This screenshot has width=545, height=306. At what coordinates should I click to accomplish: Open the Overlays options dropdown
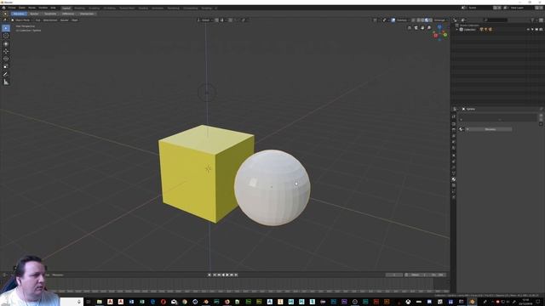pos(403,20)
